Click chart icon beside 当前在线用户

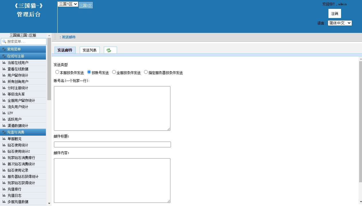4,63
